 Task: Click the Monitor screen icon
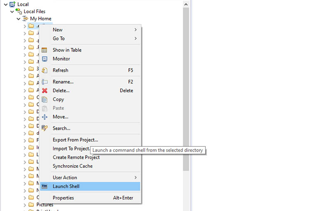click(44, 59)
